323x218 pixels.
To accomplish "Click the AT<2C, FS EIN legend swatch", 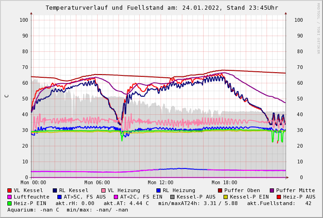I will 116,197.
